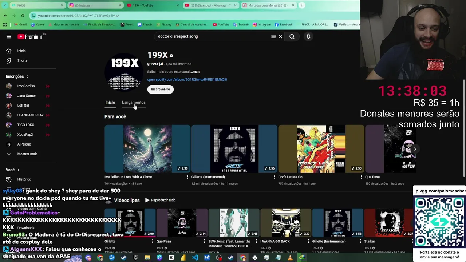This screenshot has height=262, width=466.
Task: Open the YouTube hamburger guide menu
Action: point(9,36)
